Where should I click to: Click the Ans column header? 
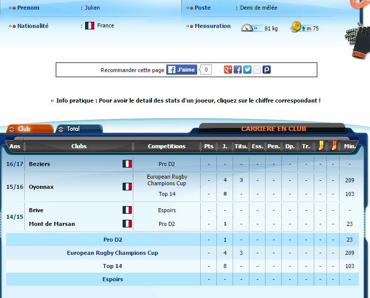click(x=15, y=146)
